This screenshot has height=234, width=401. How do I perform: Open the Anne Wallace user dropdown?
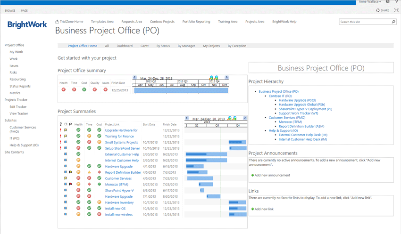coord(370,2)
